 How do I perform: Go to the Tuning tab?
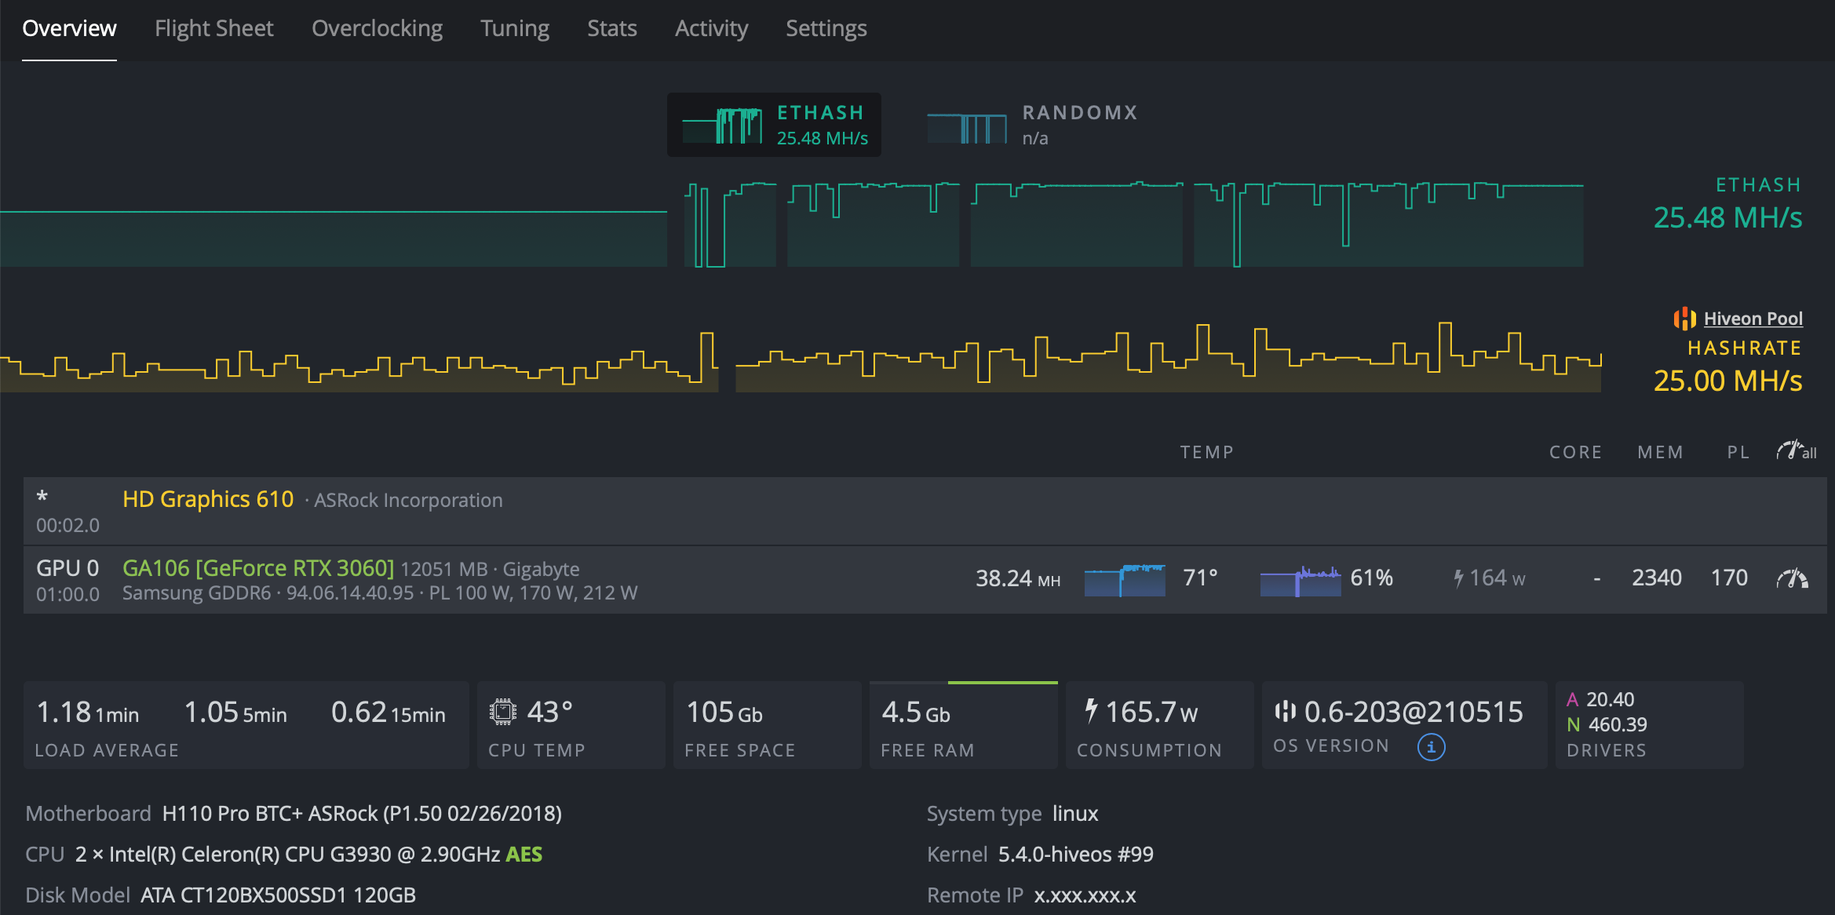pos(515,28)
